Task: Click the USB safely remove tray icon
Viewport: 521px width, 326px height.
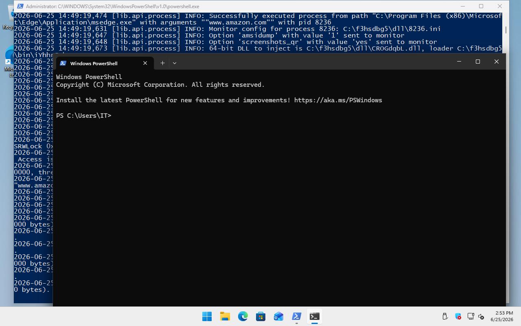Action: (445, 316)
